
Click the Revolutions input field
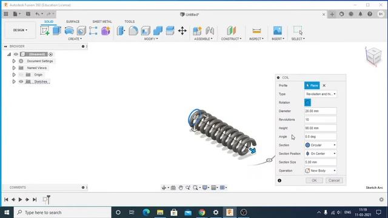[321, 119]
